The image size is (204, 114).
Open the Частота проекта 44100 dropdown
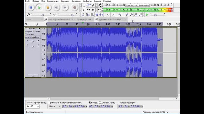point(33,106)
